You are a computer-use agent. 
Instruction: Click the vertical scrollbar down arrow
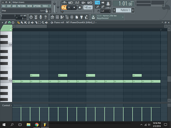pyautogui.click(x=169, y=100)
